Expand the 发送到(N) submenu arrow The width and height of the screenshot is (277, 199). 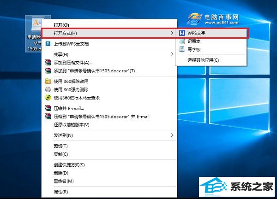[x=172, y=135]
